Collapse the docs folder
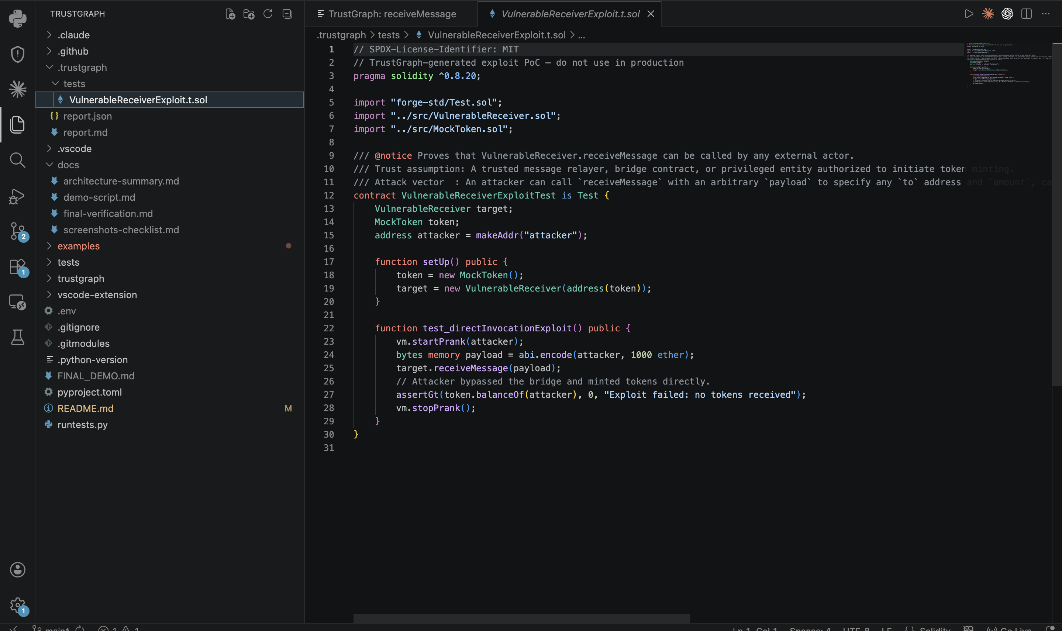 (x=170, y=165)
